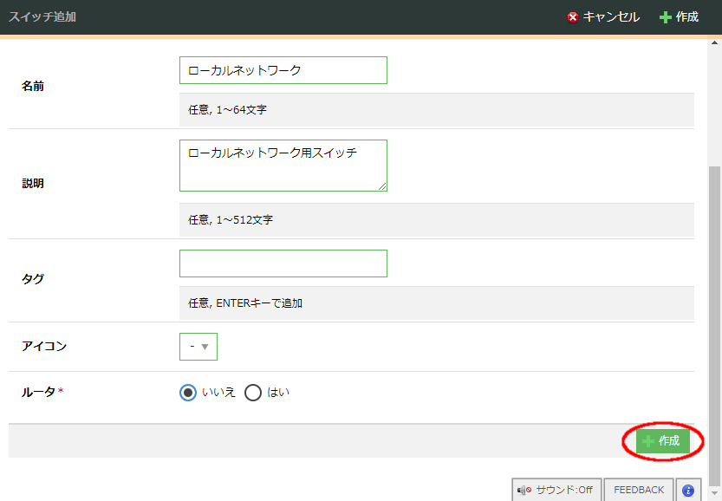722x501 pixels.
Task: Click into the 説明 description textarea
Action: click(283, 165)
